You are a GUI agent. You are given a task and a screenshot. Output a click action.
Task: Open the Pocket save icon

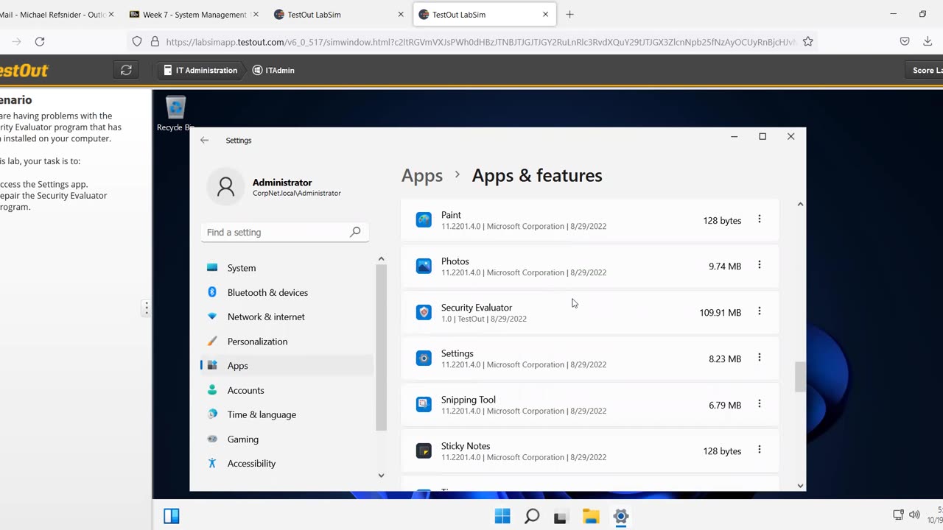905,42
